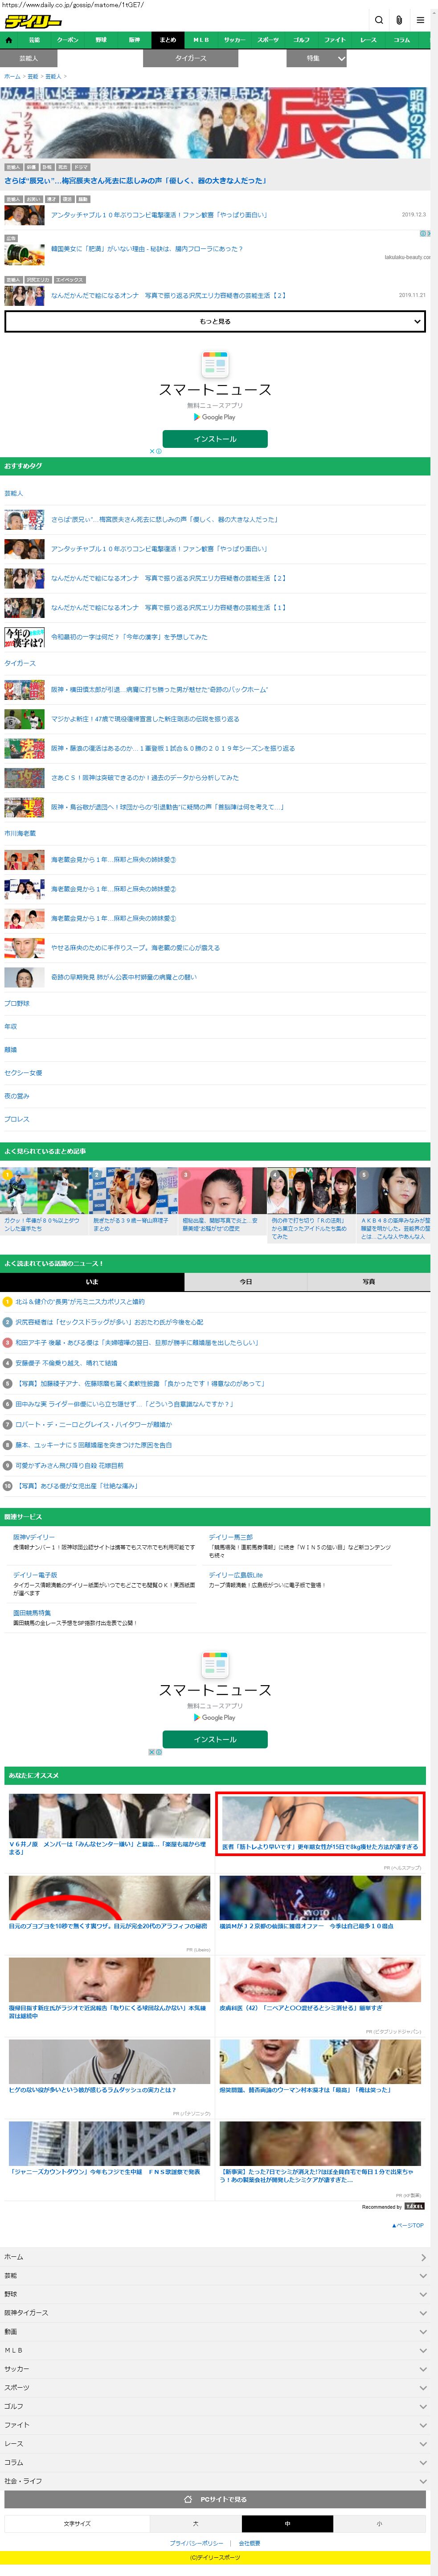The width and height of the screenshot is (438, 2576).
Task: Set font size to 中
Action: coord(287,2523)
